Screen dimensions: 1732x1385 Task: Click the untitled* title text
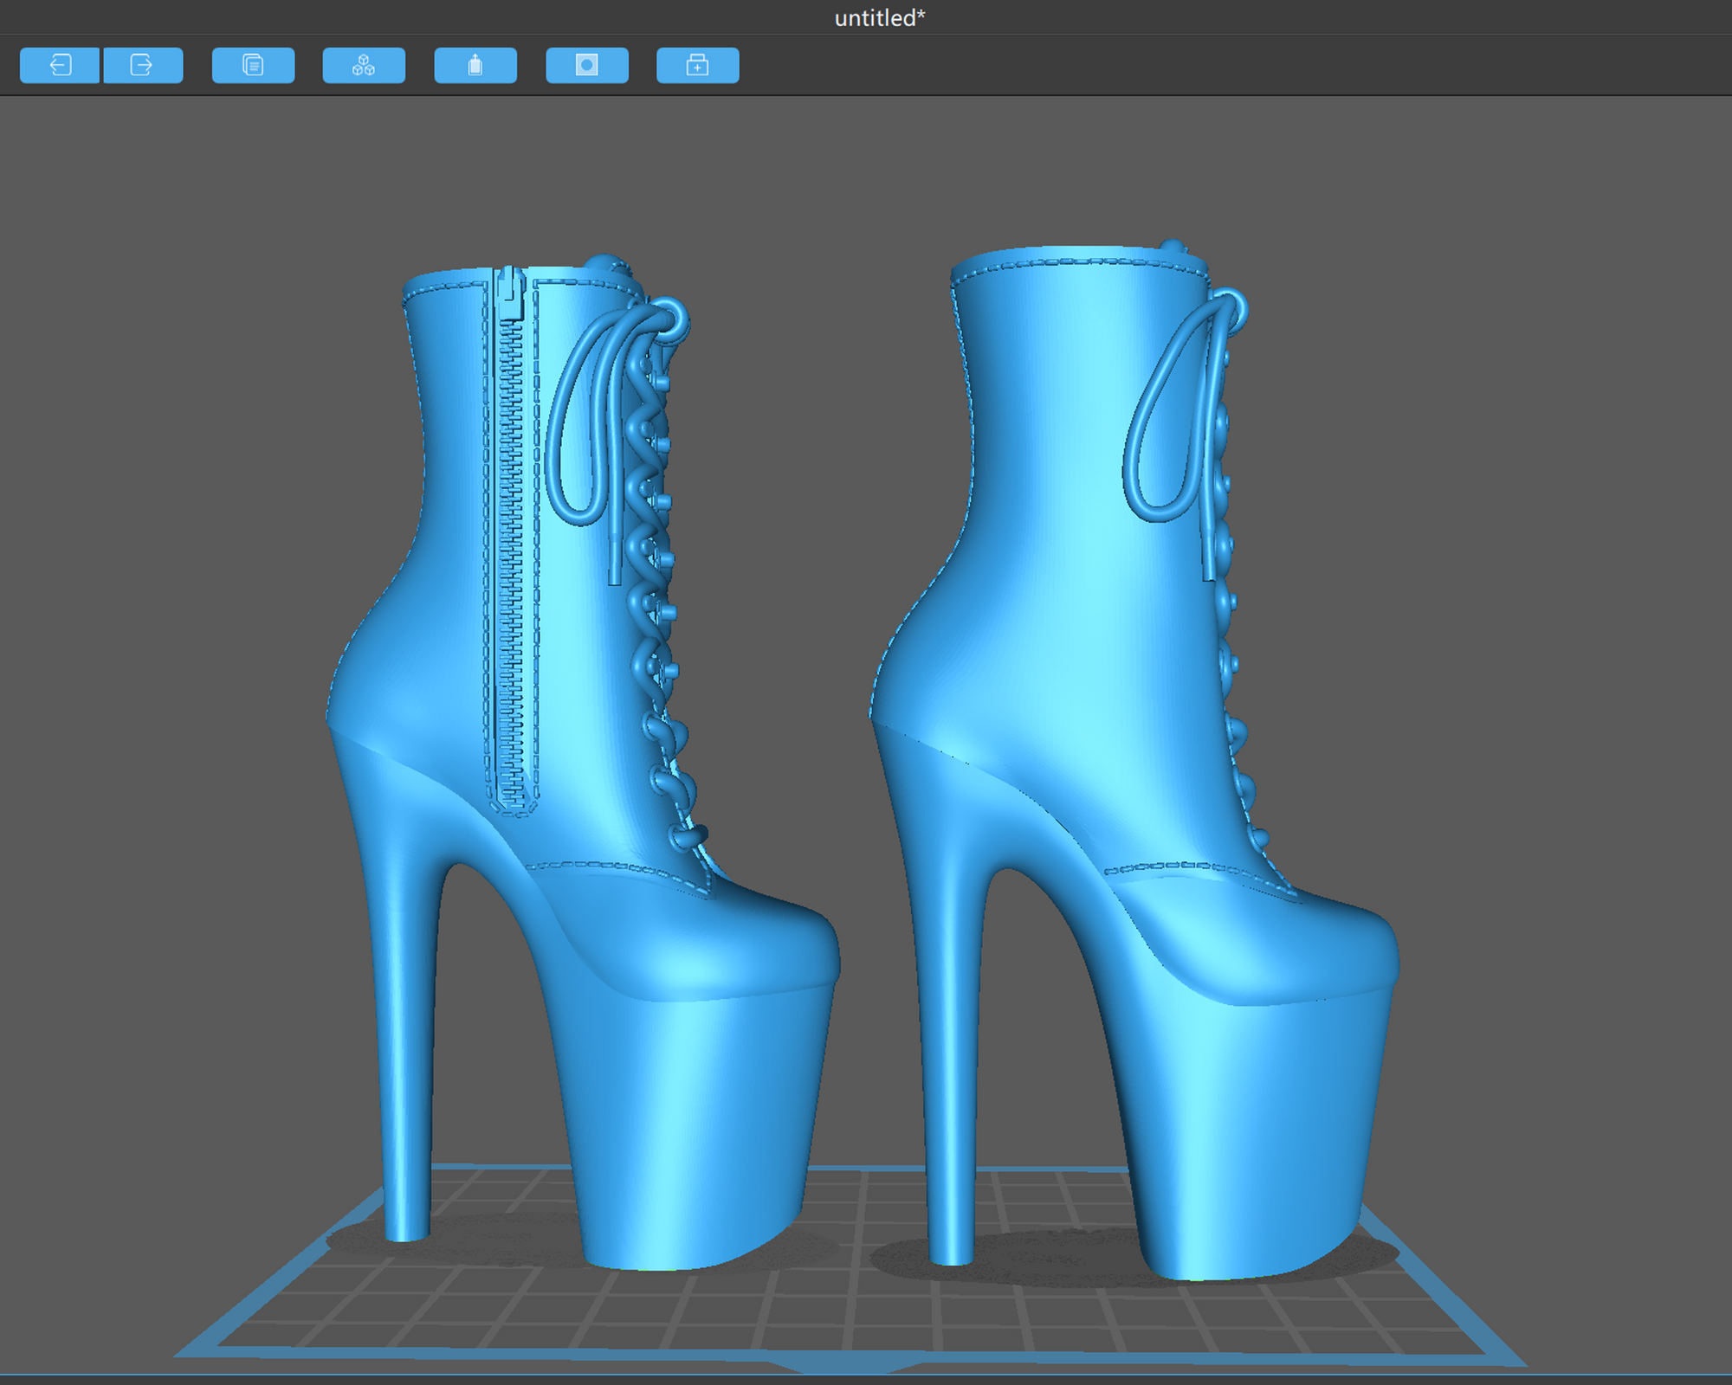[x=880, y=18]
